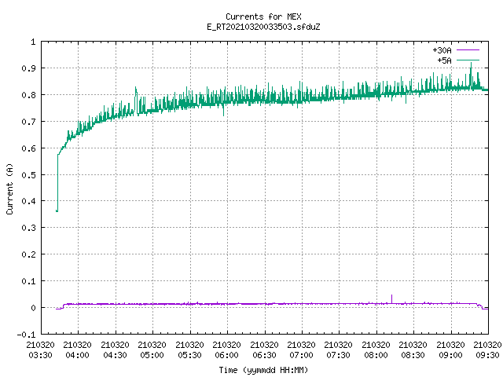Viewport: 503px width, 377px height.
Task: Click the "+5A" legend label
Action: pos(444,60)
